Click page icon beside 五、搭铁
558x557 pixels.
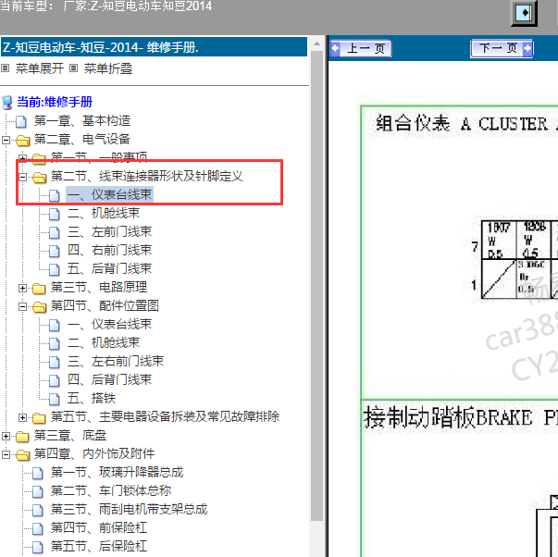(x=54, y=399)
